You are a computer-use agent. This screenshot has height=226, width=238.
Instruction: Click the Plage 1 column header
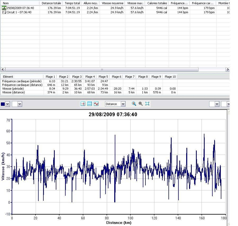[x=50, y=77]
